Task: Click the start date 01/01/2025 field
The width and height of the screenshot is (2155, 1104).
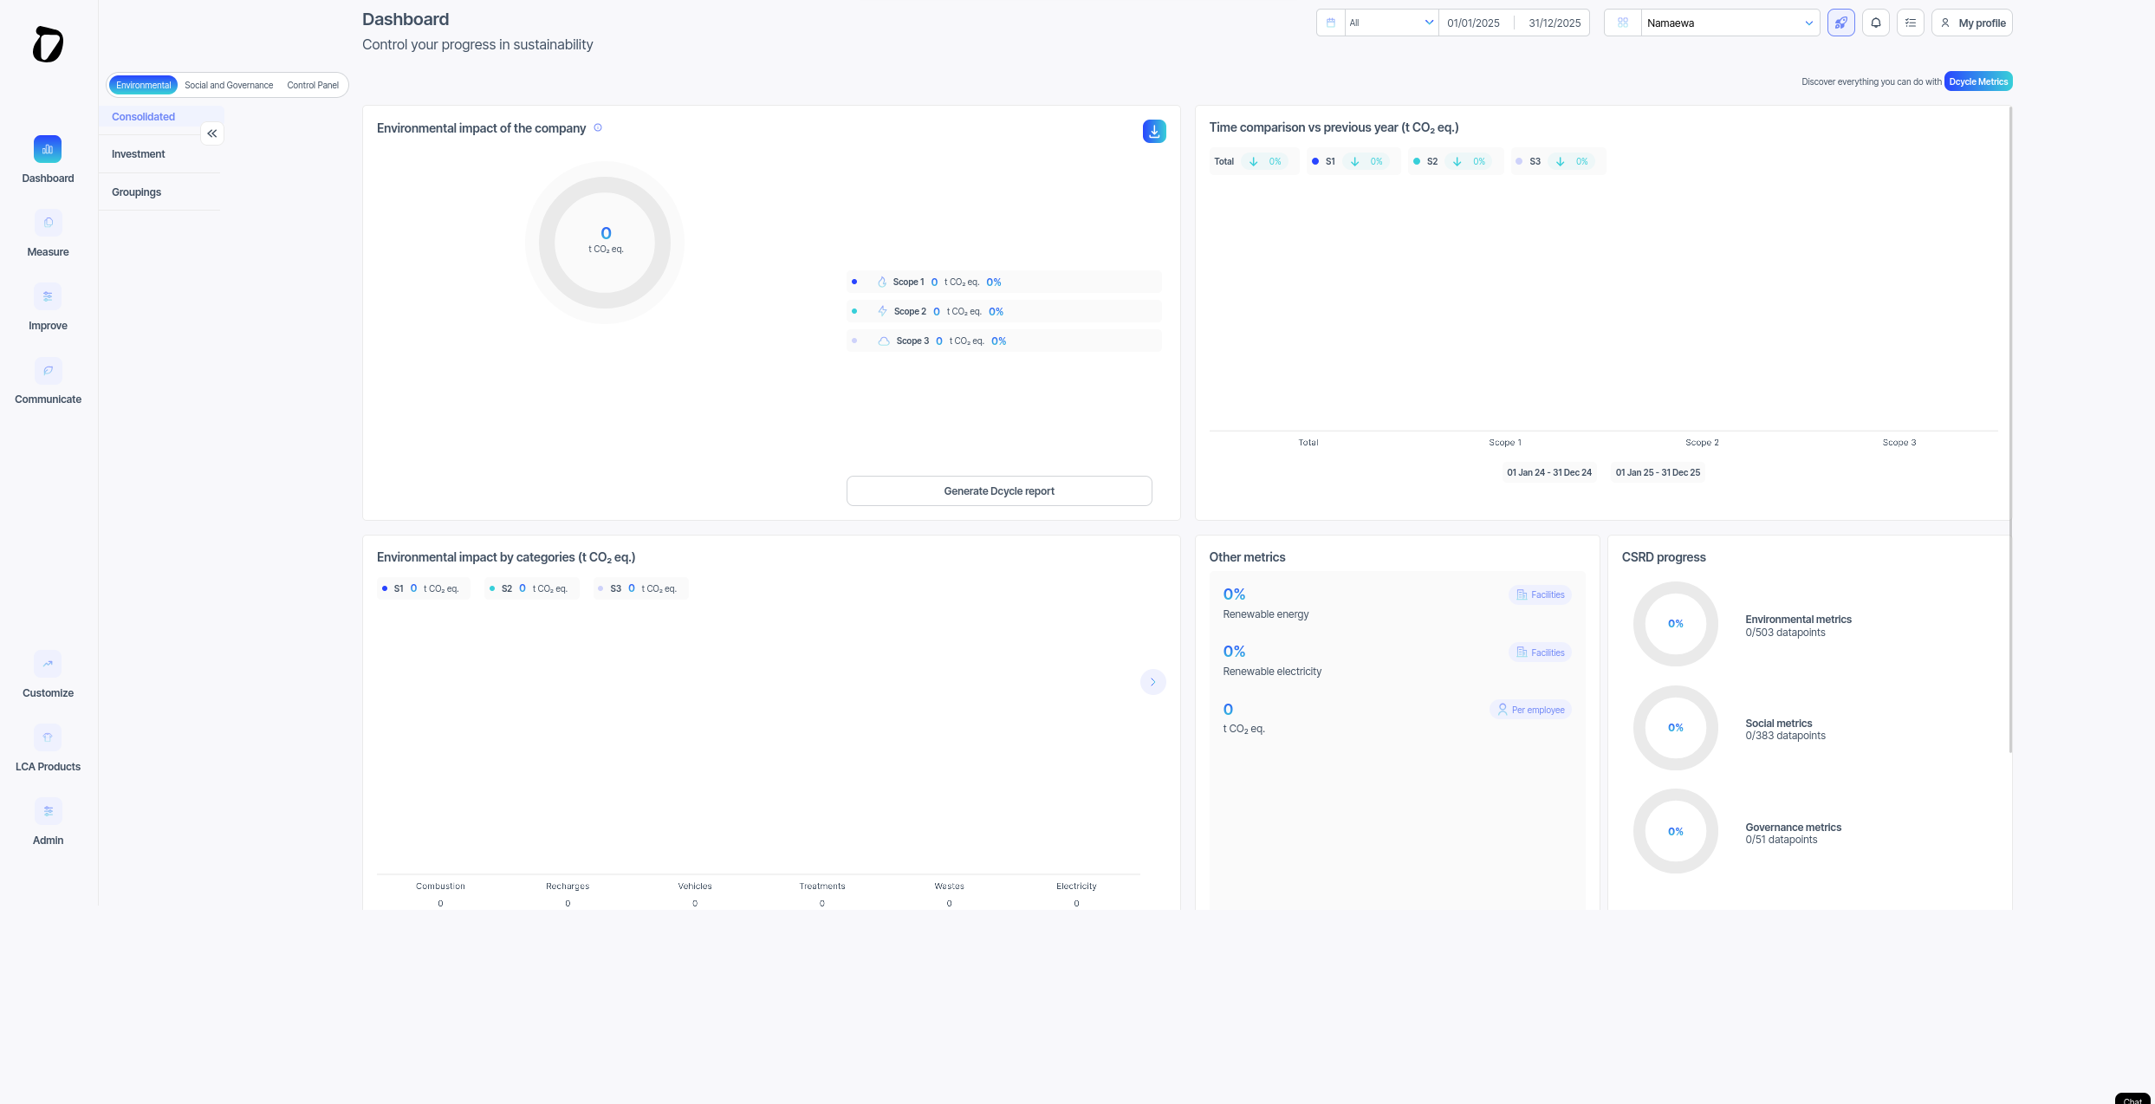Action: click(1473, 23)
